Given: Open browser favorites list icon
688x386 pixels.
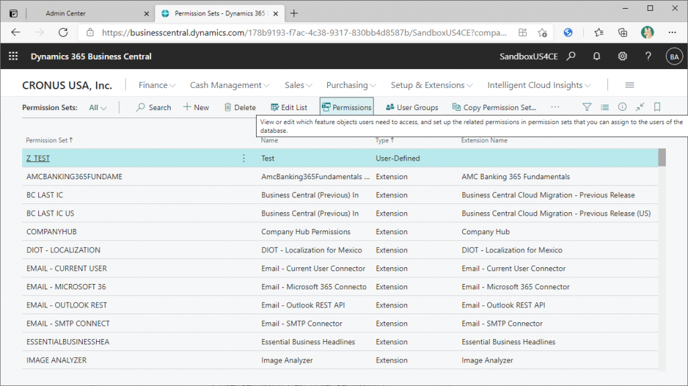Looking at the screenshot, I should (599, 32).
